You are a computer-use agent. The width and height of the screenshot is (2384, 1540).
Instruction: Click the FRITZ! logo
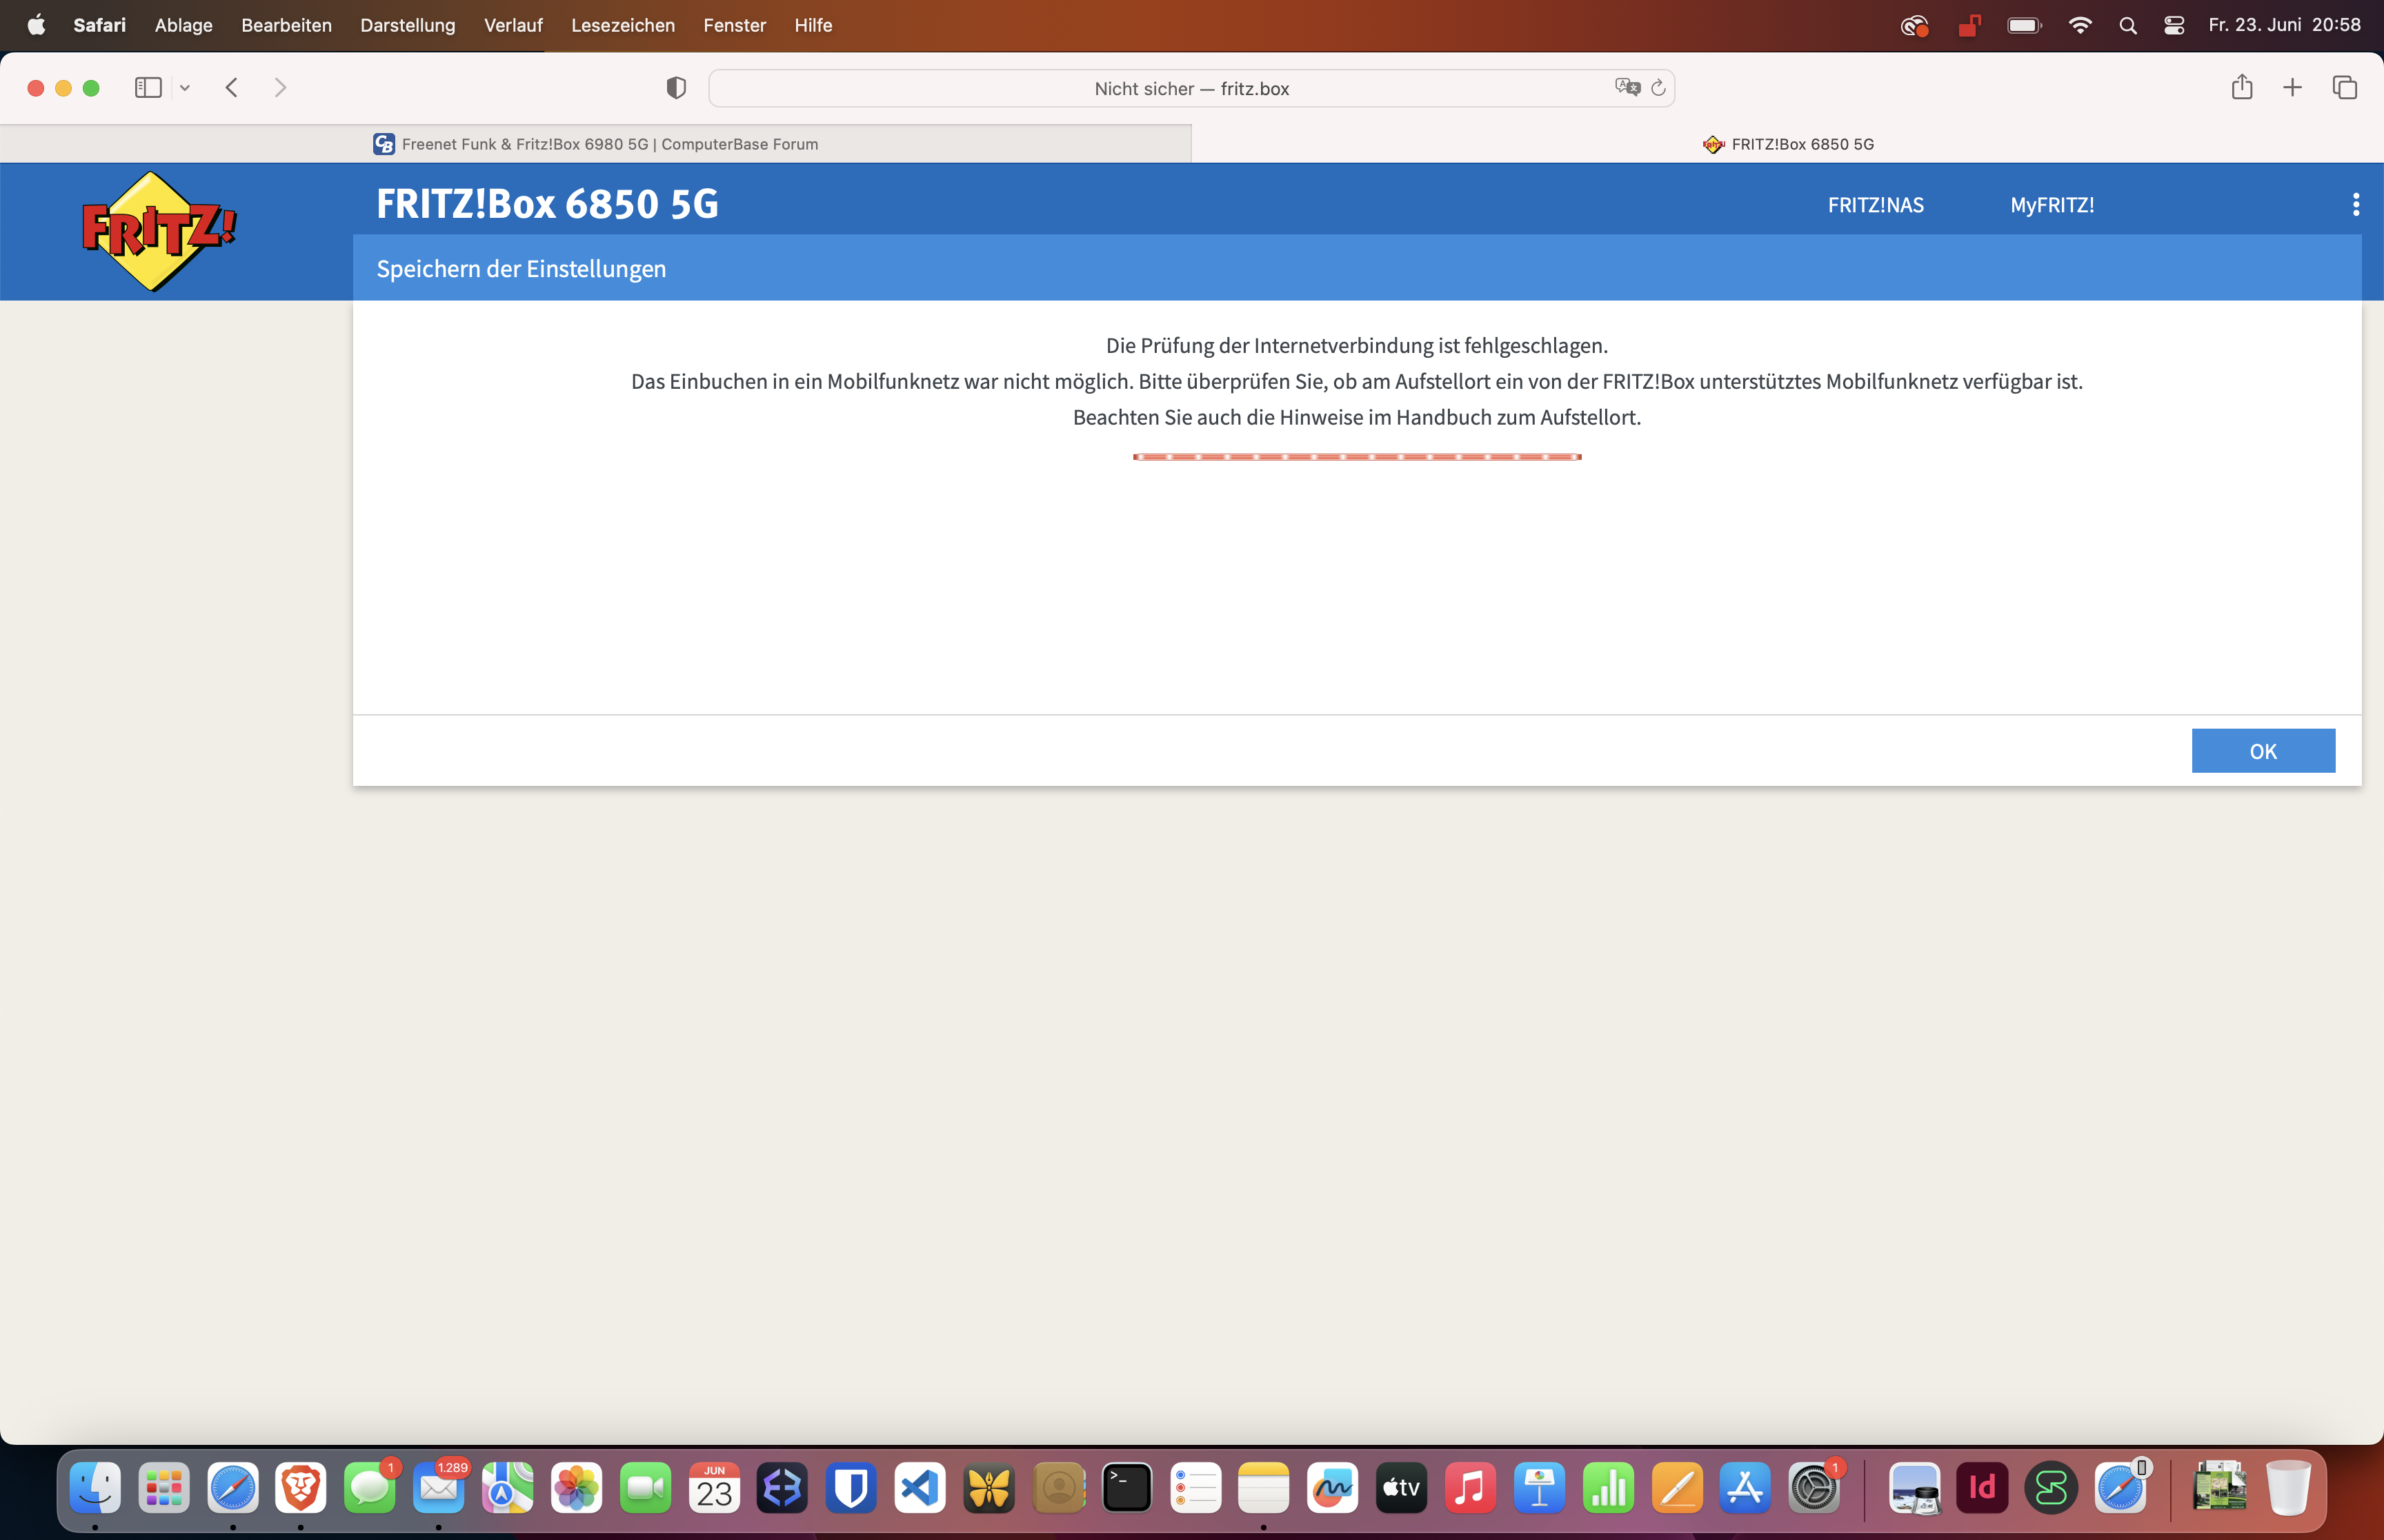pyautogui.click(x=158, y=231)
